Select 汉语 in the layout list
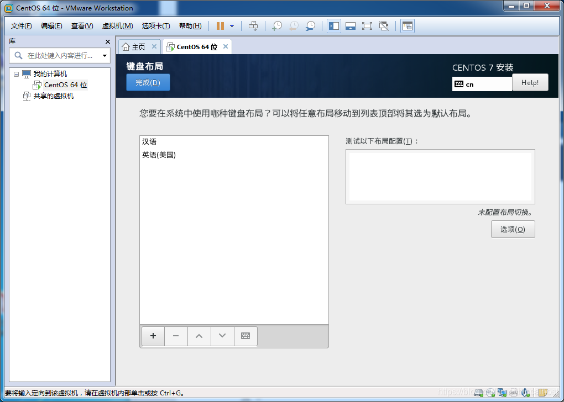Viewport: 564px width, 402px height. click(x=234, y=141)
